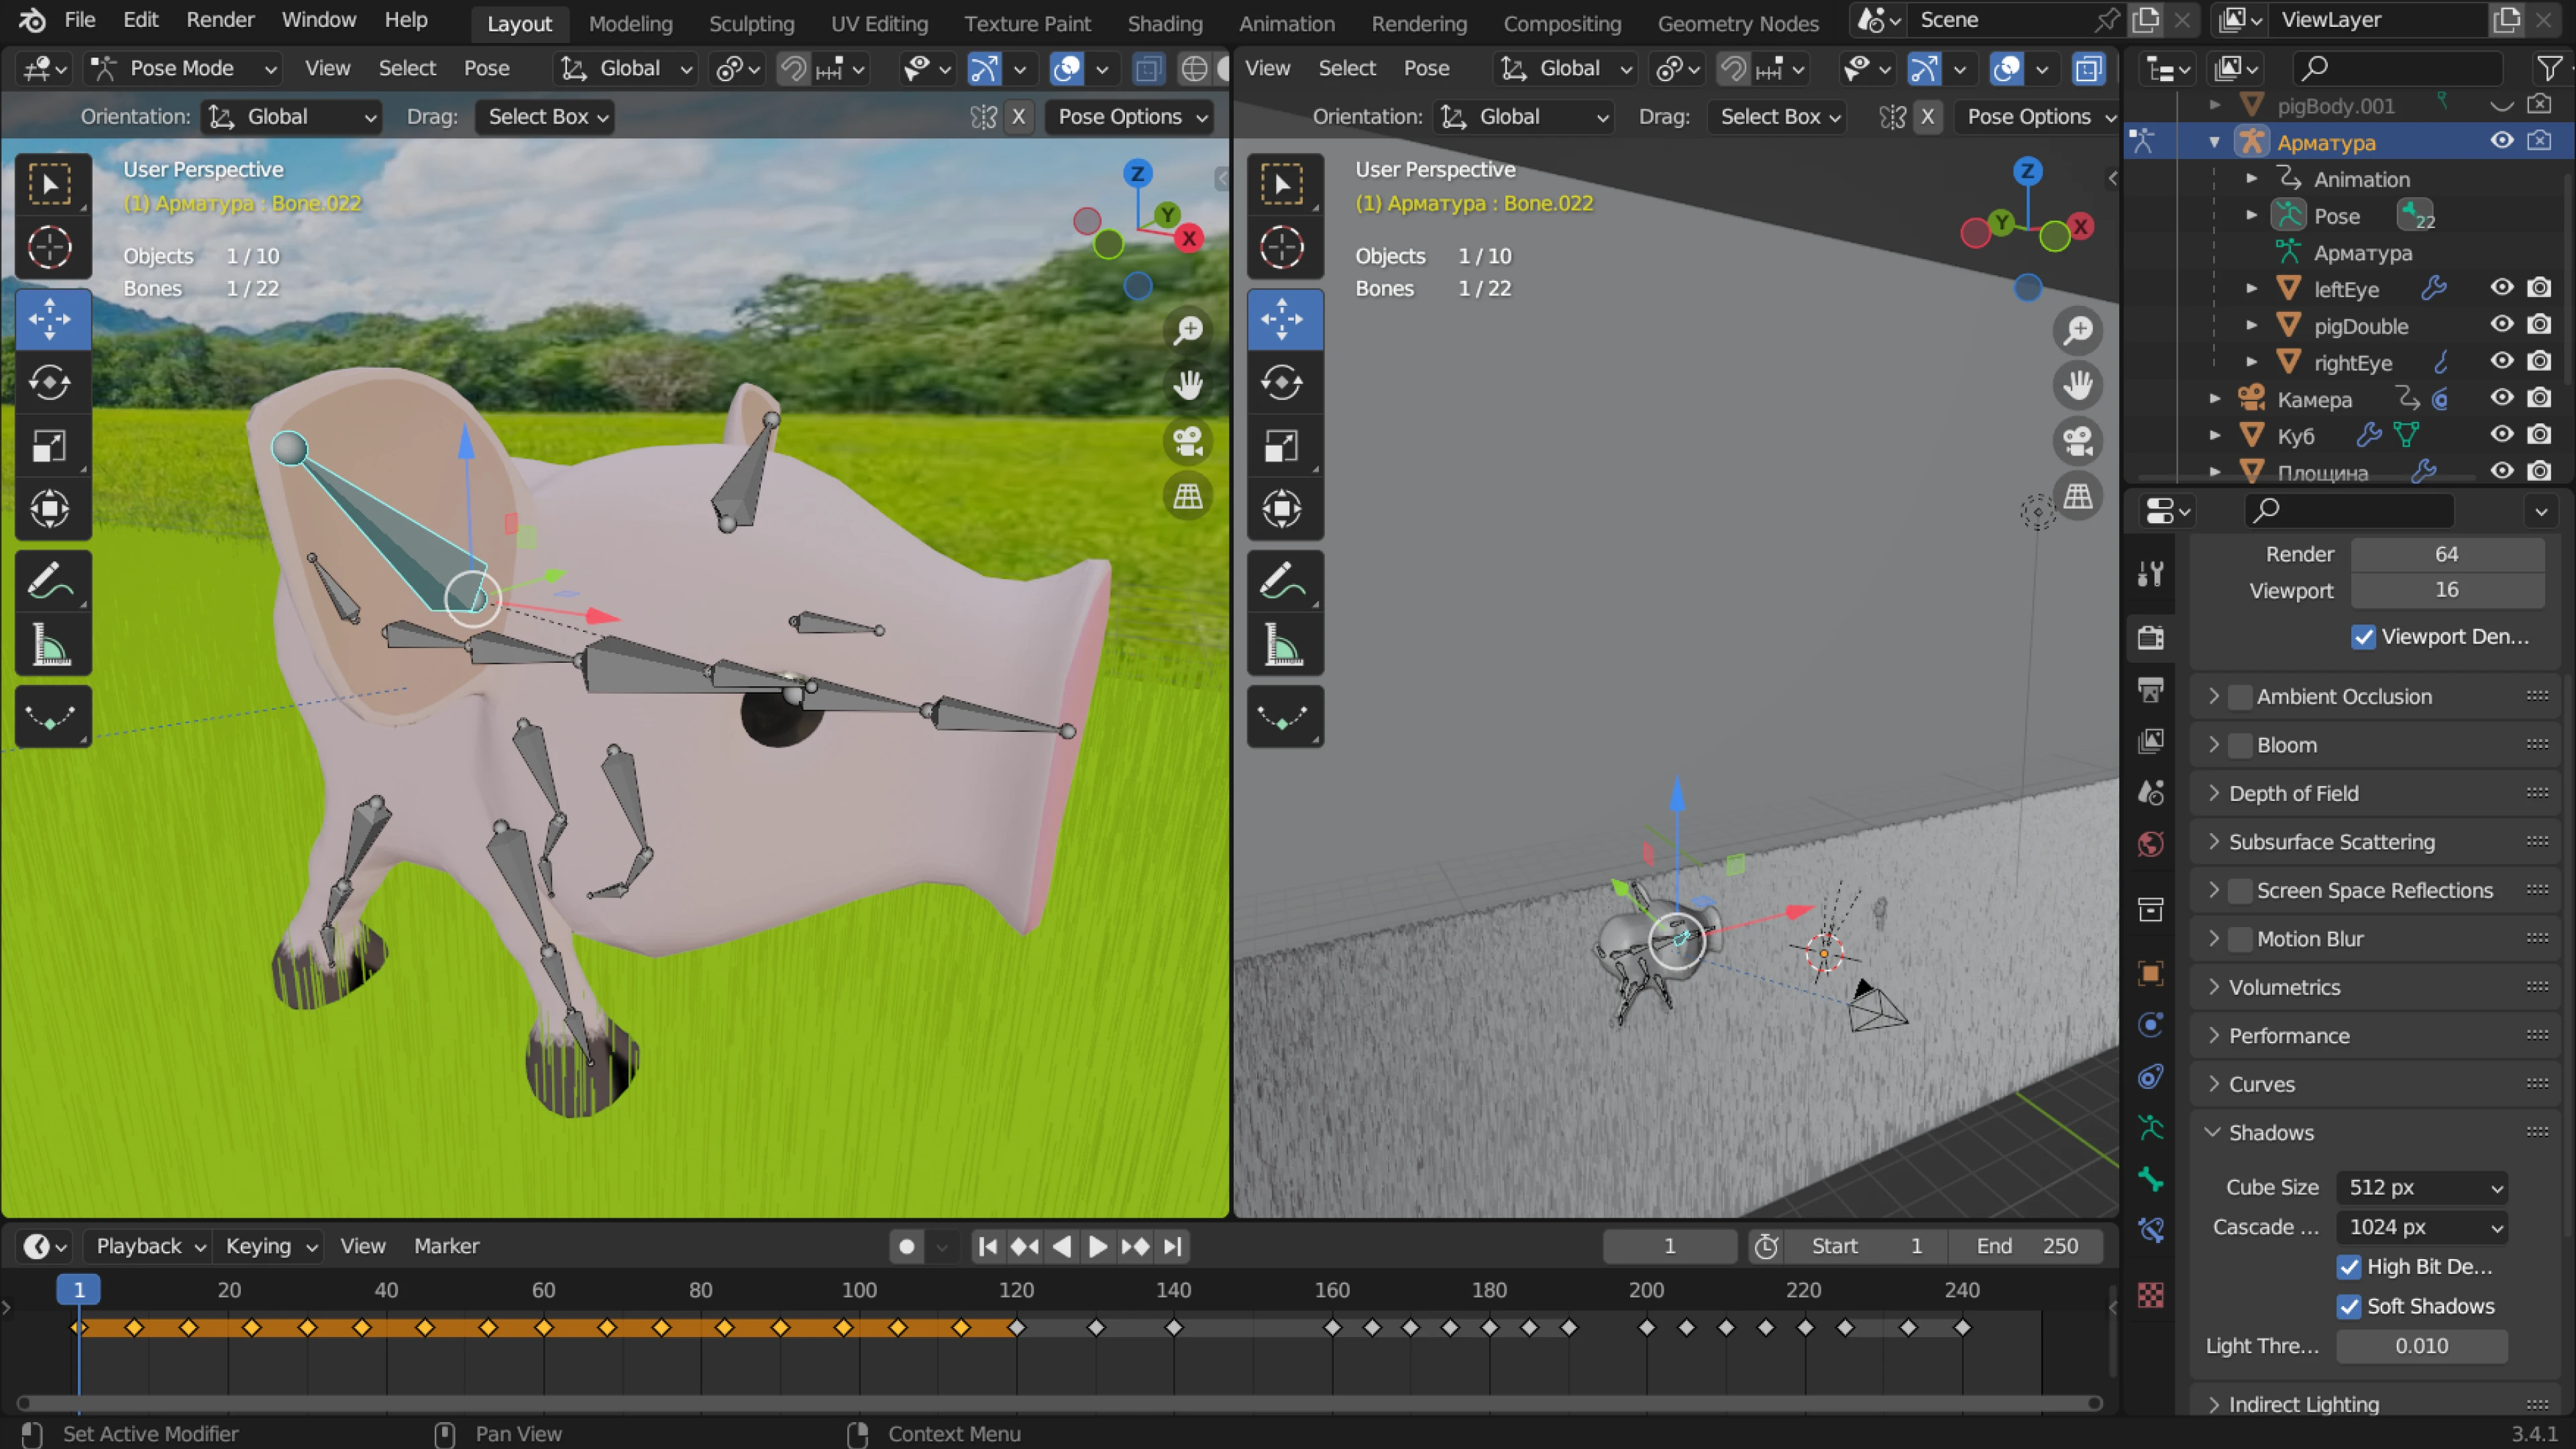2576x1449 pixels.
Task: Jump to the end frame button
Action: point(1173,1246)
